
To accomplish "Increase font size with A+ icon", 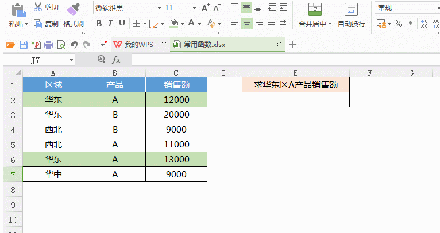I will coord(205,8).
